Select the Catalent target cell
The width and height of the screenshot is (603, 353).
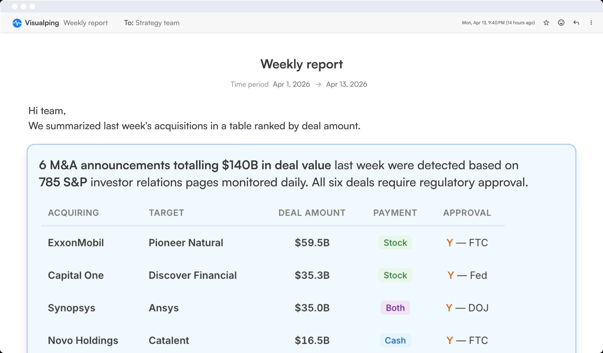coord(169,341)
